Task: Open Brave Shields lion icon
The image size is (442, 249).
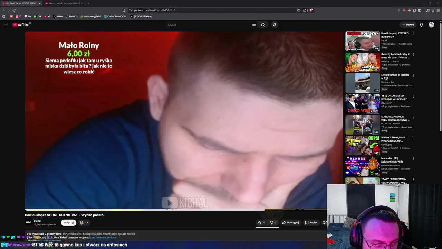Action: [x=311, y=10]
